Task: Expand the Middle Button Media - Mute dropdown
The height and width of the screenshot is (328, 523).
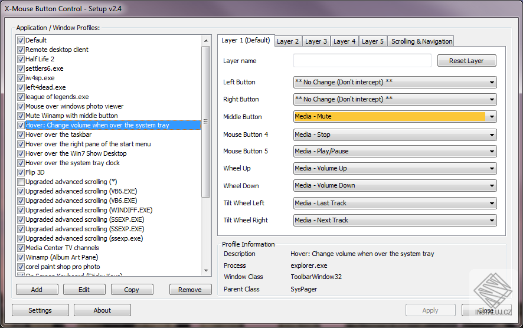Action: 395,117
